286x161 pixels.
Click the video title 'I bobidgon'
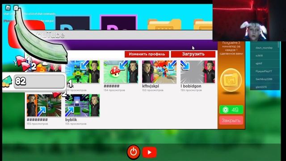191,86
